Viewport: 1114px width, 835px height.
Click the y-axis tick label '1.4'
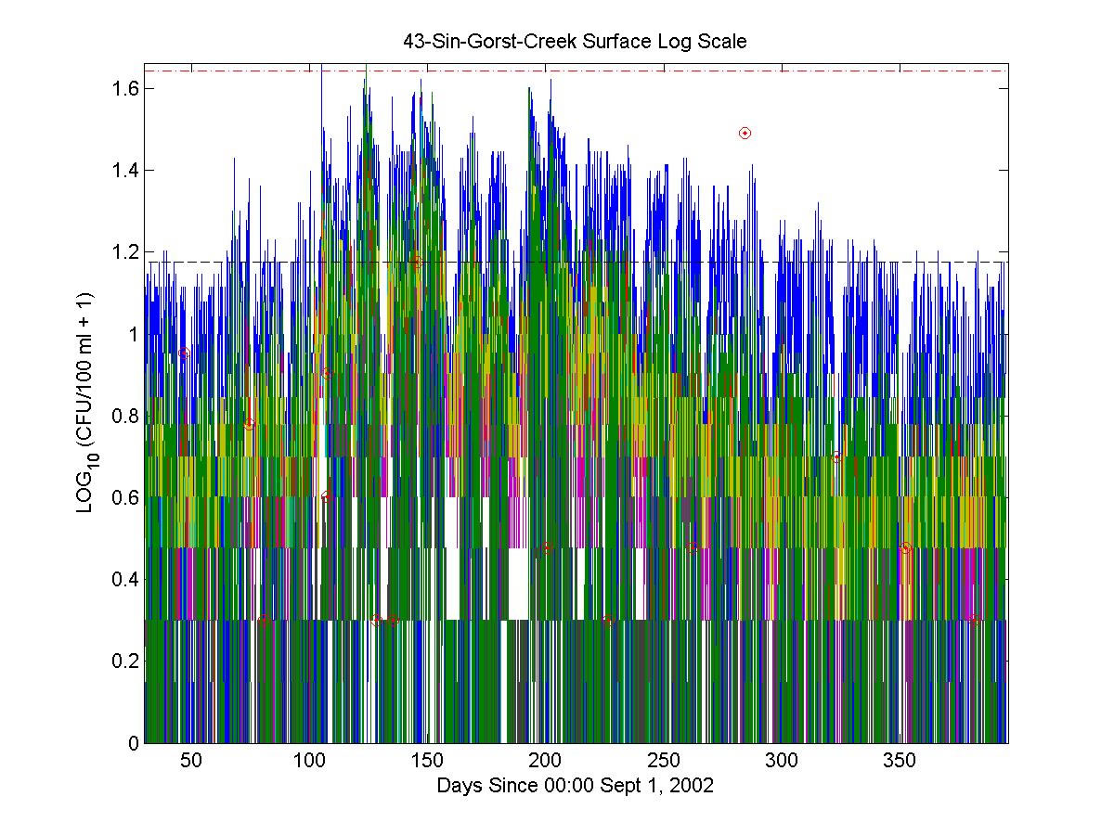click(123, 170)
